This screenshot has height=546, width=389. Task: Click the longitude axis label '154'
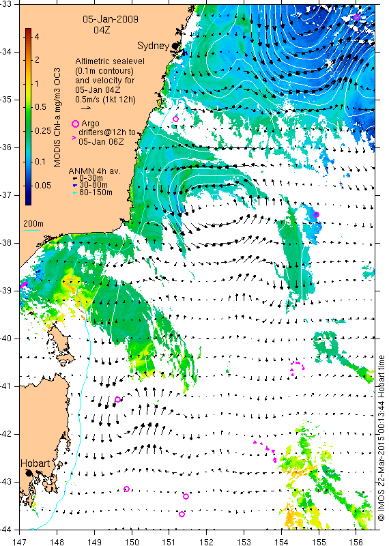pos(281,542)
